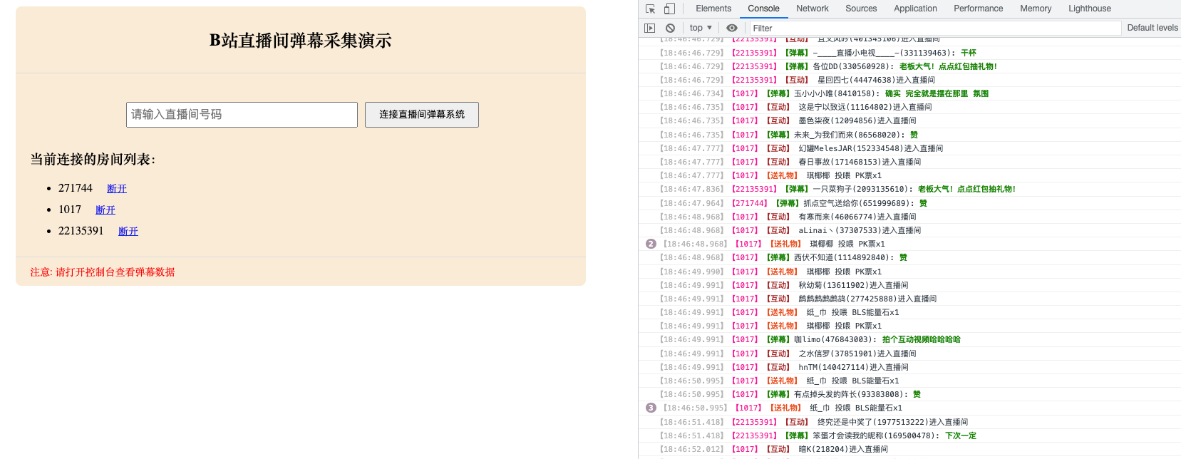The height and width of the screenshot is (459, 1181).
Task: Open live expression eye icon
Action: [x=732, y=28]
